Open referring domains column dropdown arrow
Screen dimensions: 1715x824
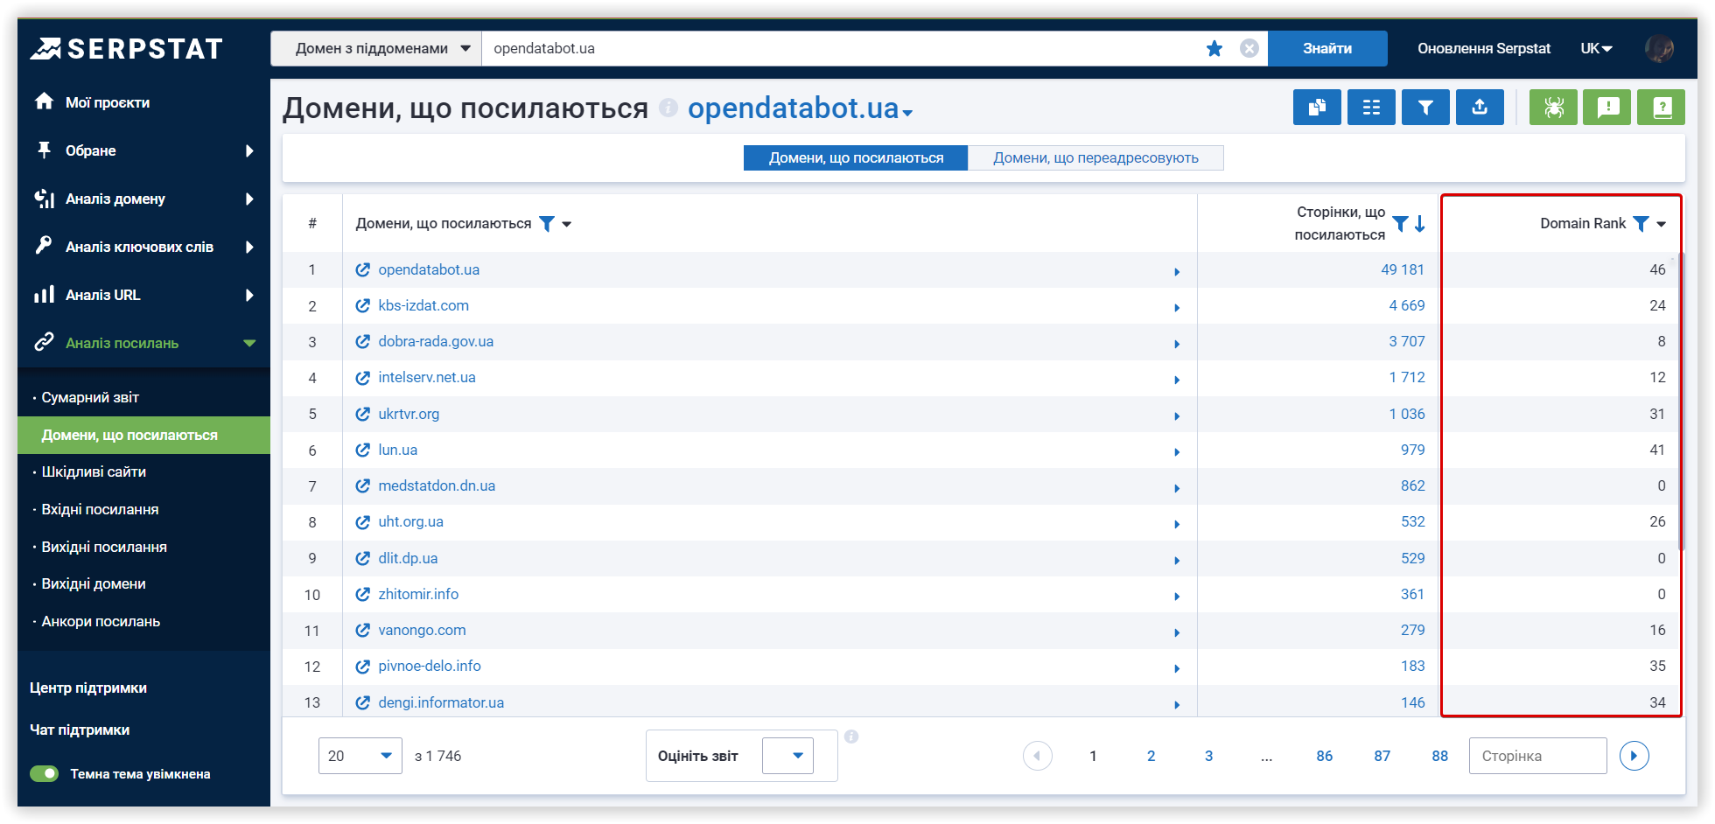coord(567,225)
